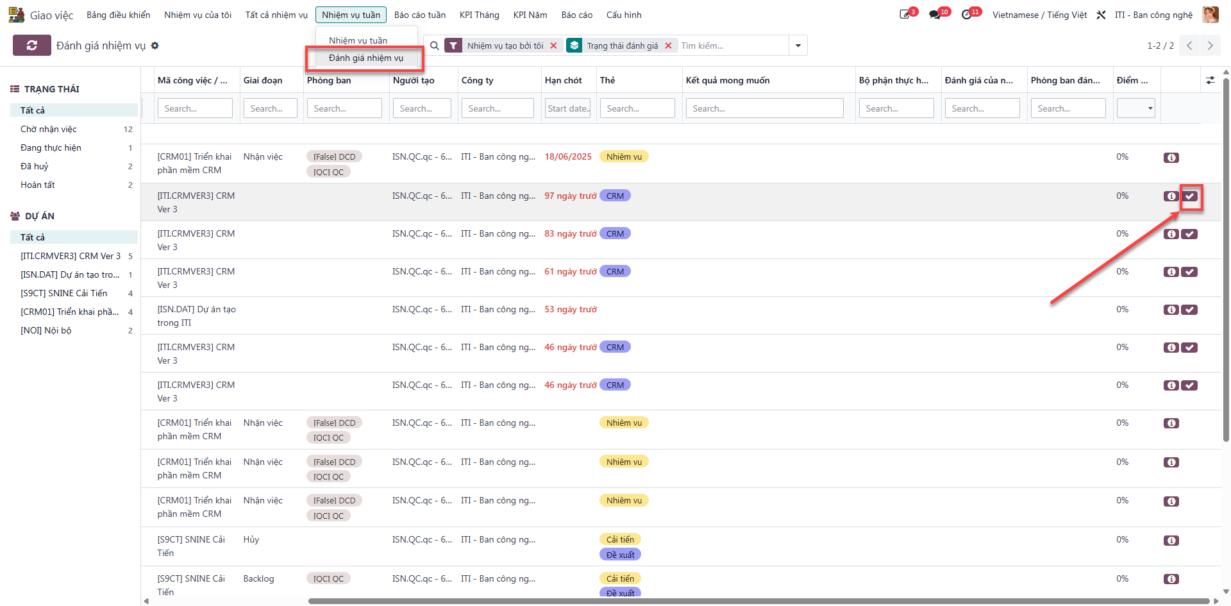Click the Kết quả mong muốn search field

click(x=764, y=108)
